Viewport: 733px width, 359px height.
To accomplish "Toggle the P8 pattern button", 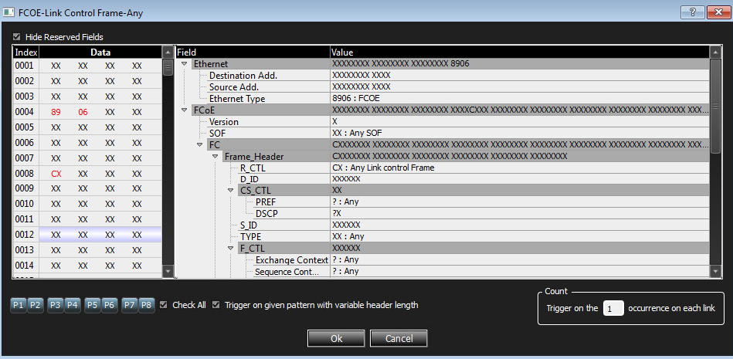I will pos(146,305).
